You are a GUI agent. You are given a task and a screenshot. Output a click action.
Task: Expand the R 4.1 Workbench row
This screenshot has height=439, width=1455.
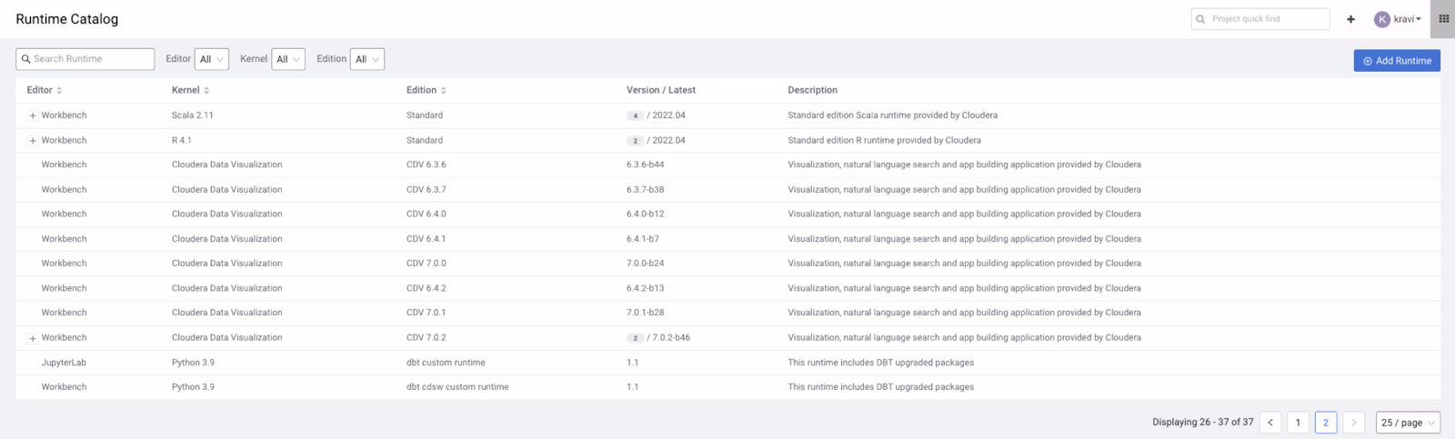(33, 141)
